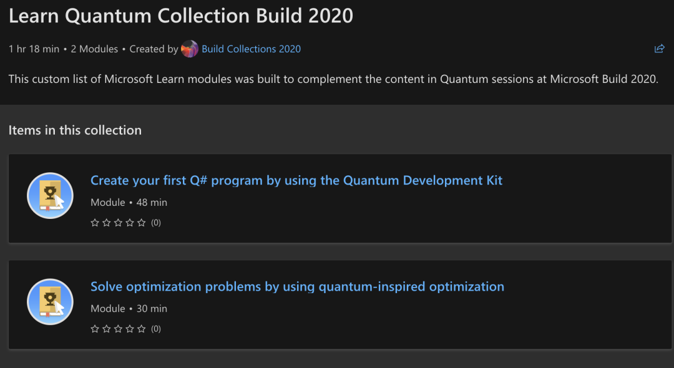The width and height of the screenshot is (674, 368).
Task: Click the rating count on the Q# module
Action: coord(156,223)
